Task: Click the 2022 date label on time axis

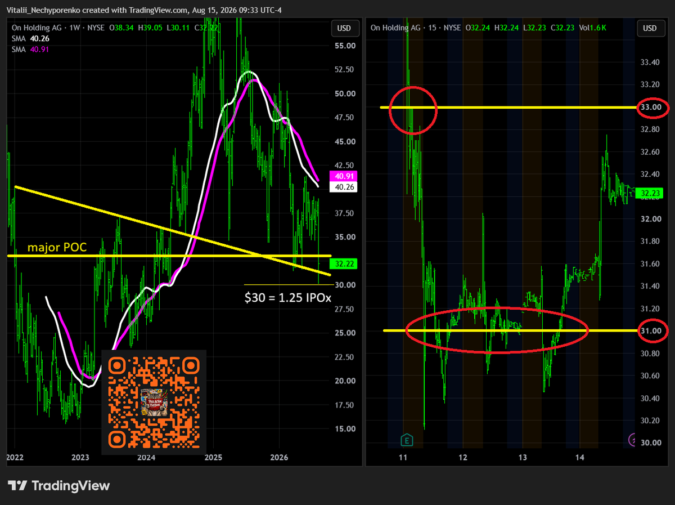Action: pyautogui.click(x=15, y=458)
